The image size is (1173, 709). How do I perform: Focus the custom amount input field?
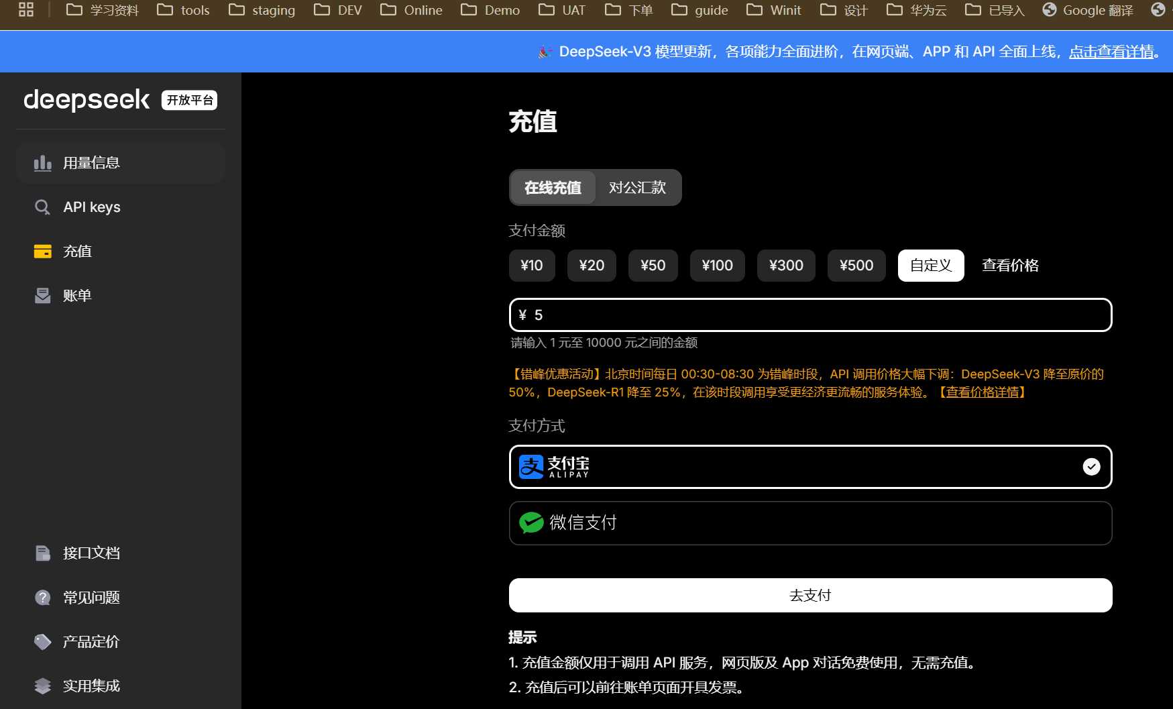tap(810, 315)
